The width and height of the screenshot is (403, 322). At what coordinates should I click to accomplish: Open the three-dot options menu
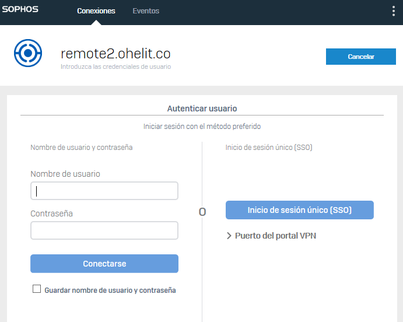[393, 11]
